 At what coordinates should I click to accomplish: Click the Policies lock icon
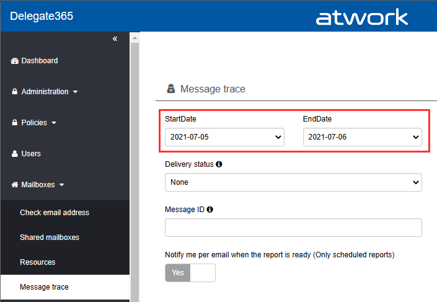(x=15, y=122)
